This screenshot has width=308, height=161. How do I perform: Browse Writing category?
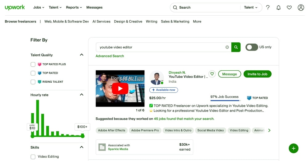152,22
